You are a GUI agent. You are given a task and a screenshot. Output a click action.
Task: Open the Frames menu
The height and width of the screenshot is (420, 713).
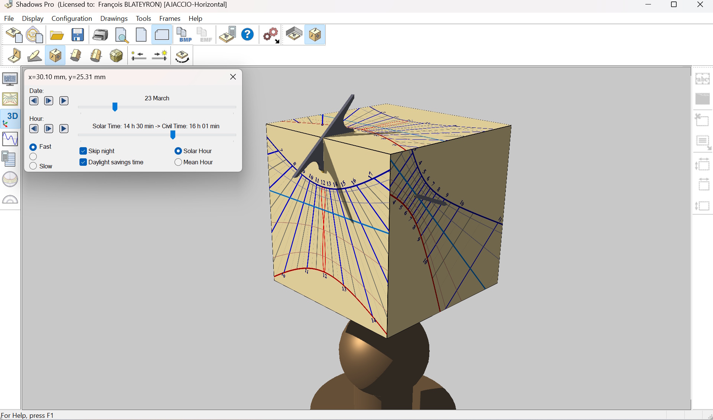170,18
